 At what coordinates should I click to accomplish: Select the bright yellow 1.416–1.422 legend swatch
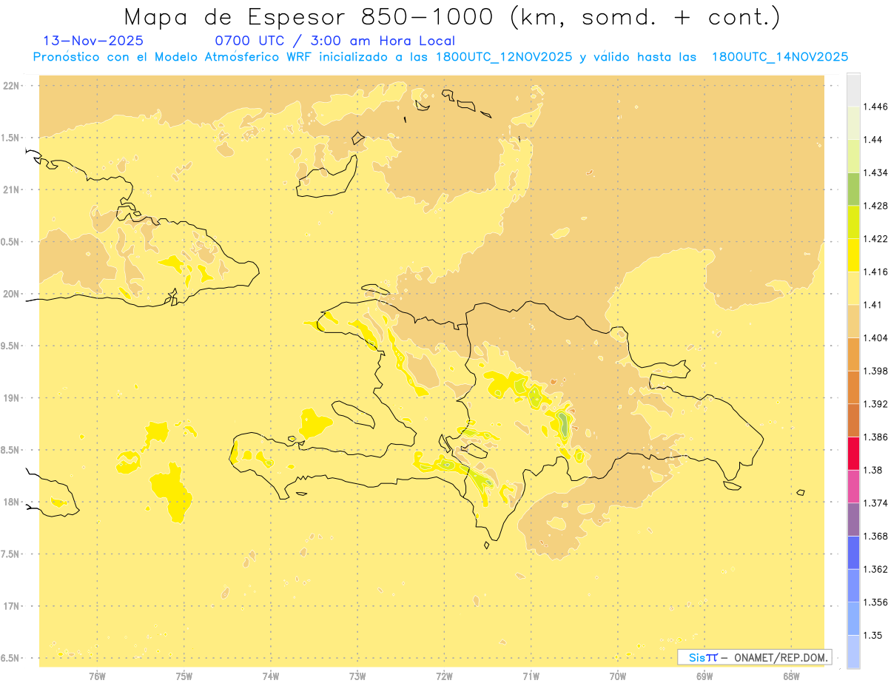(853, 255)
